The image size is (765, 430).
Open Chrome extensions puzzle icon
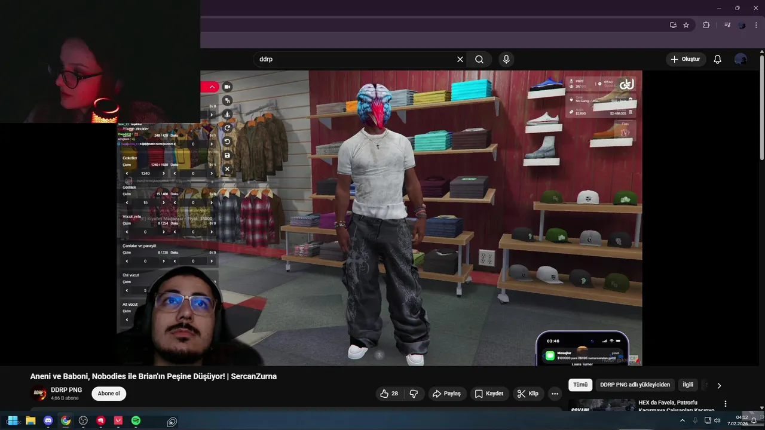706,25
